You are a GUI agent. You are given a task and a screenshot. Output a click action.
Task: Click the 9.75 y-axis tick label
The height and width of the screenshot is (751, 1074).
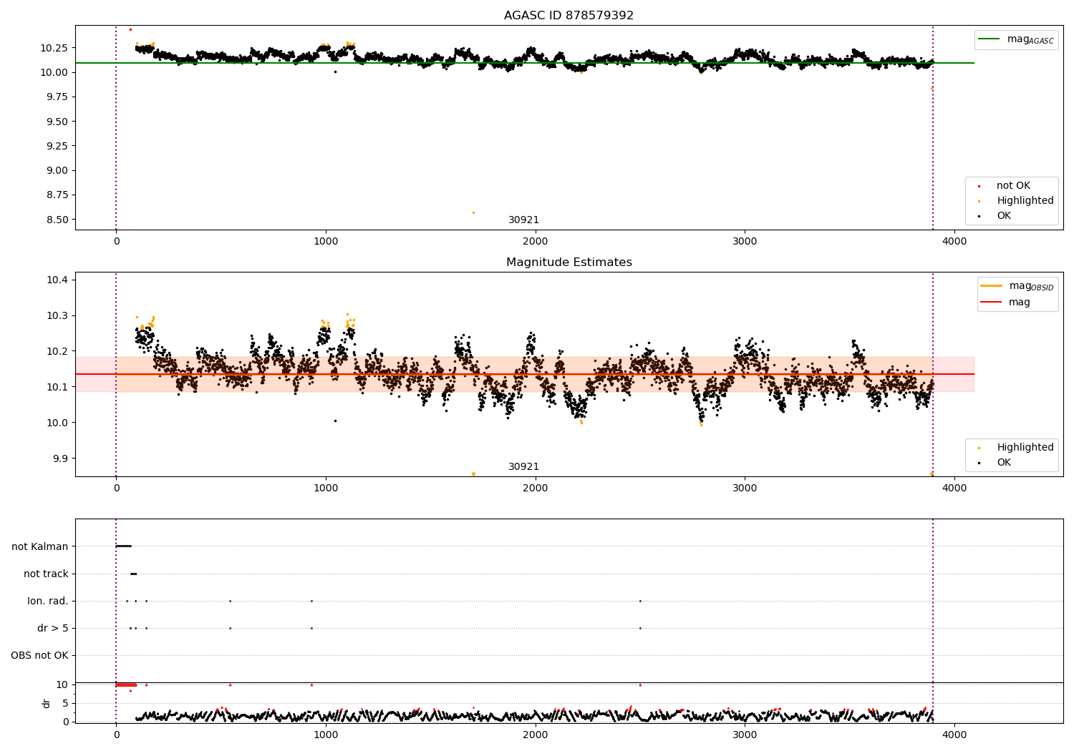click(x=57, y=97)
